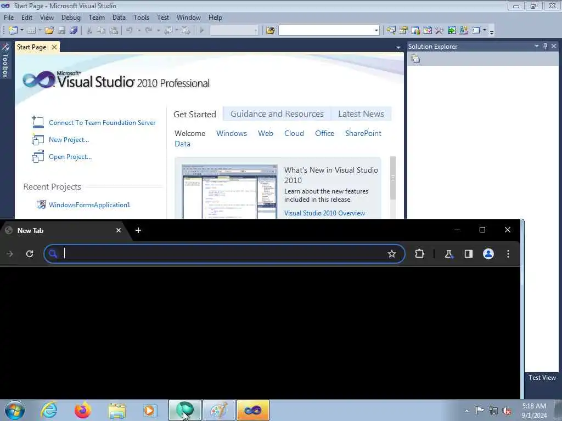This screenshot has width=562, height=421.
Task: Click the Navigate Forward toolbar icon
Action: pos(185,31)
